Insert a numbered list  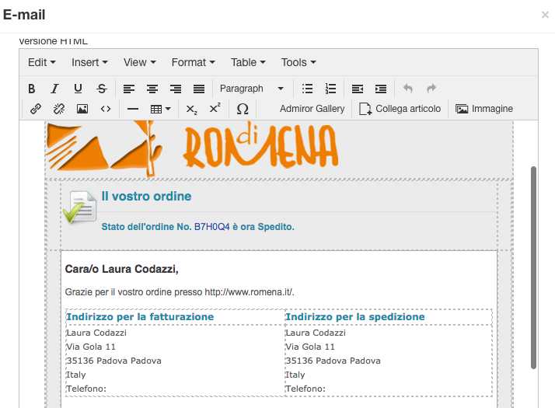pyautogui.click(x=330, y=89)
